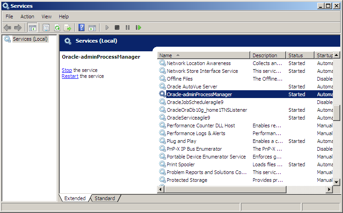This screenshot has height=213, width=343.
Task: Click the Show/Hide Console Tree icon
Action: click(x=33, y=28)
